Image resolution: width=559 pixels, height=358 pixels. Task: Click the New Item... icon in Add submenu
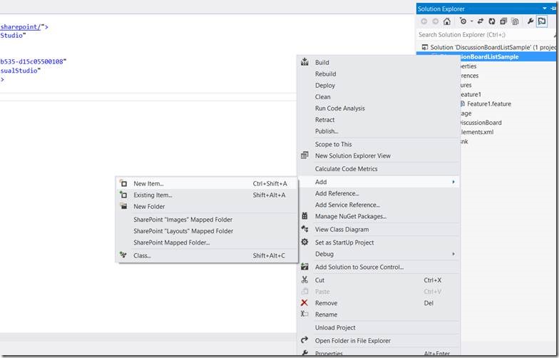tap(123, 183)
